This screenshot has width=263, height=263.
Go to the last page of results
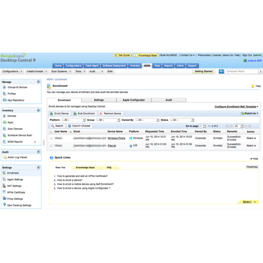tap(250, 126)
